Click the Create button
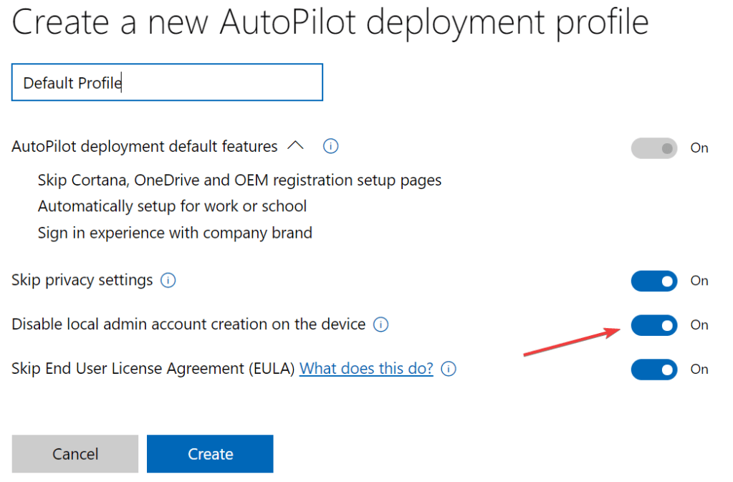 tap(210, 453)
